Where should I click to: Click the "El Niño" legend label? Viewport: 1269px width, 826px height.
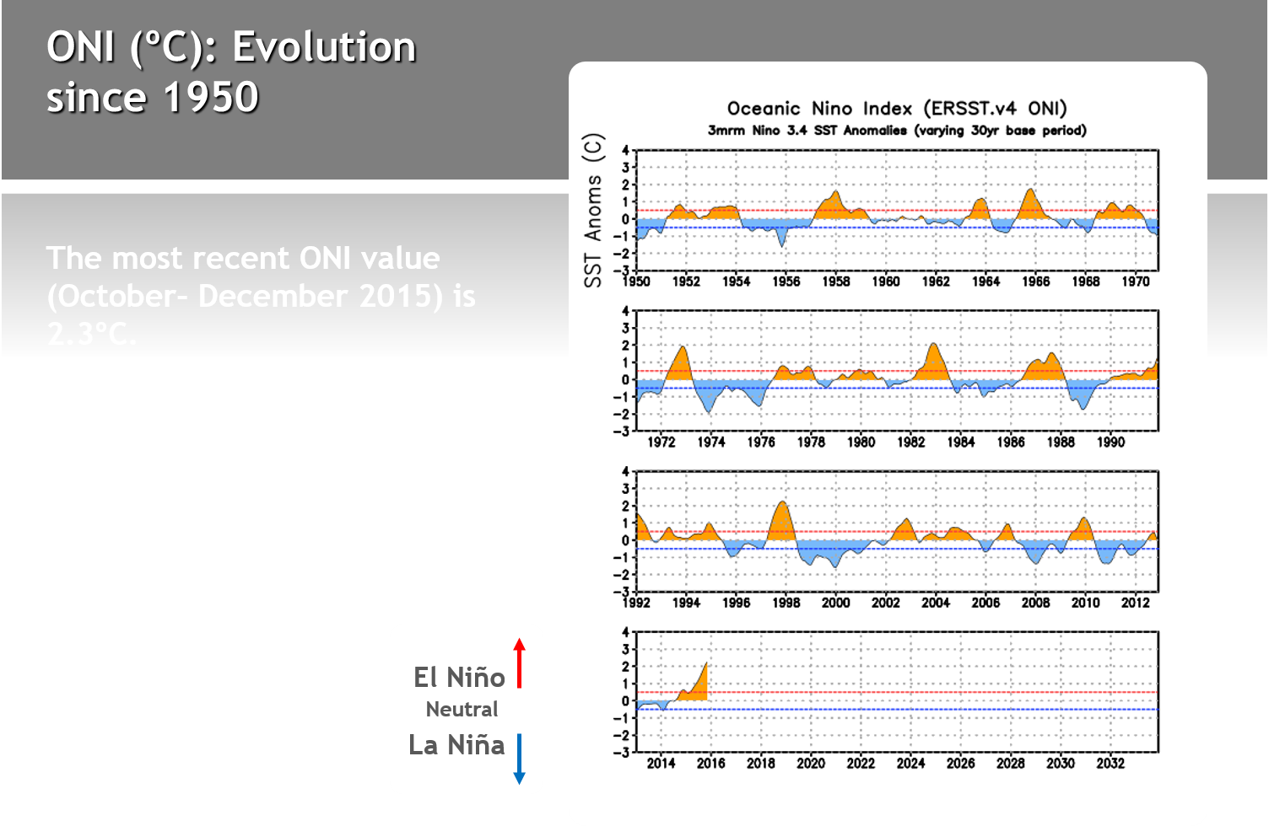pos(459,677)
